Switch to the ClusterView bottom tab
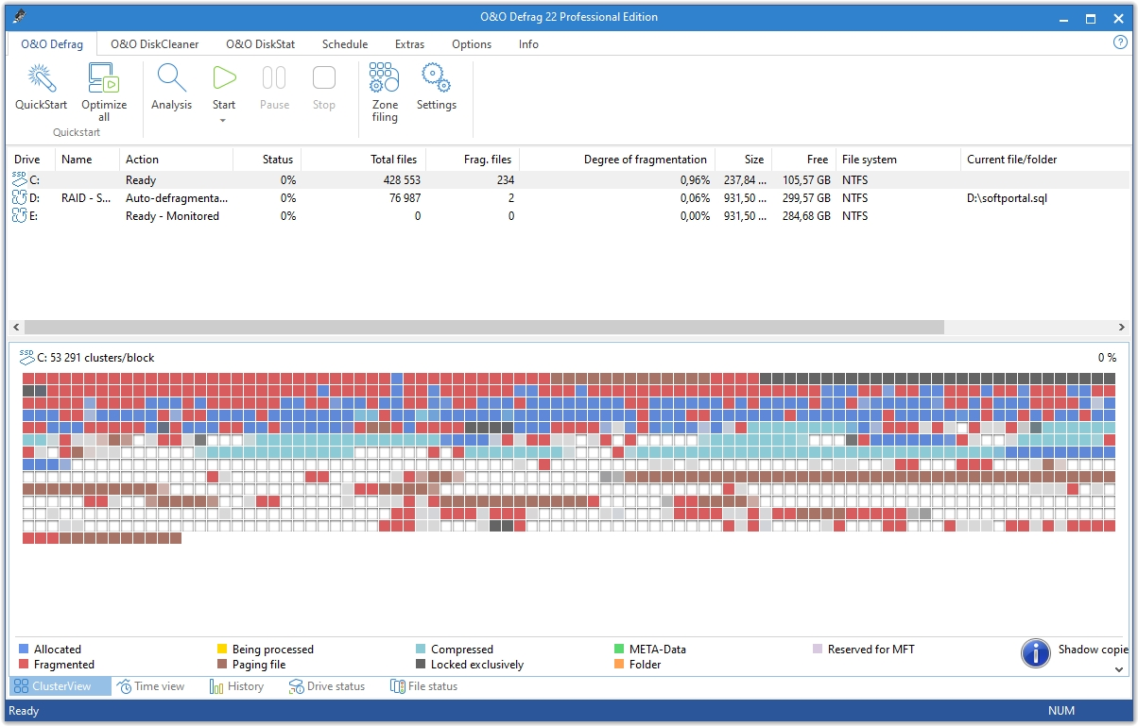 60,686
